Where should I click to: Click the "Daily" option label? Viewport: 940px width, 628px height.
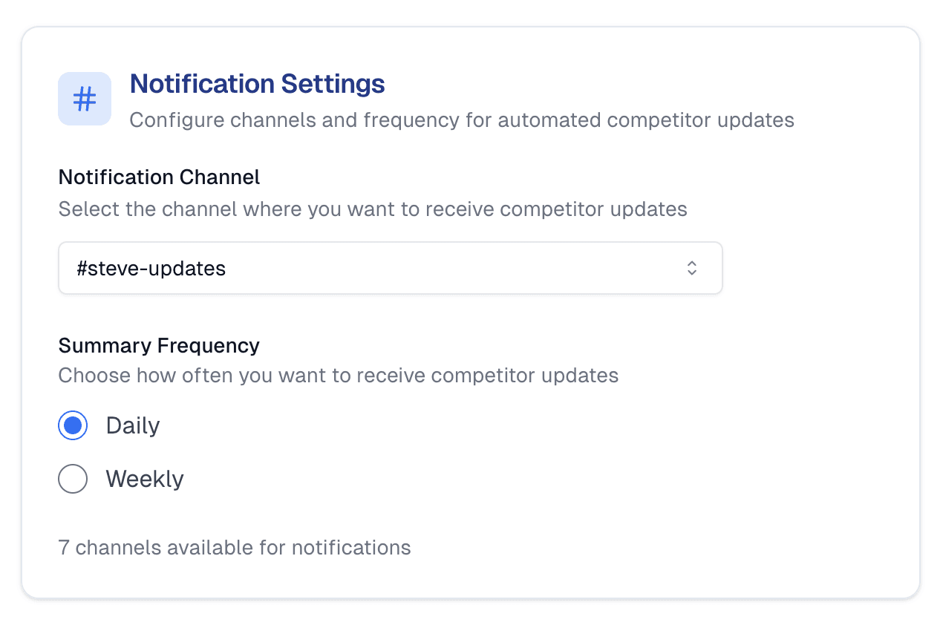133,425
